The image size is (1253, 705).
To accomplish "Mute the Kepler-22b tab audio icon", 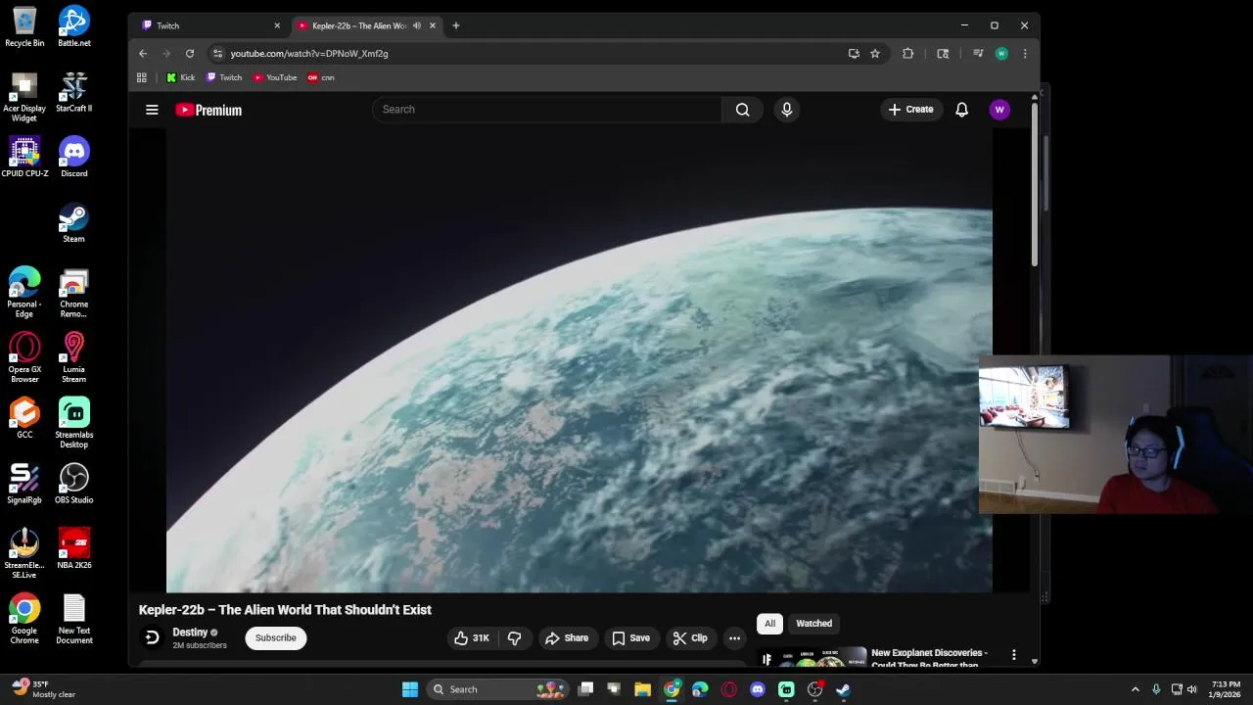I will pyautogui.click(x=417, y=25).
